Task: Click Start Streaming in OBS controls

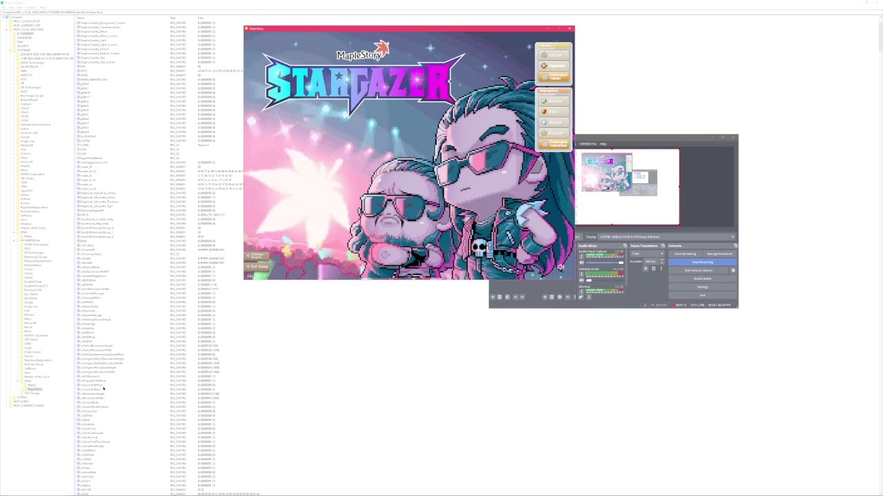Action: 685,254
